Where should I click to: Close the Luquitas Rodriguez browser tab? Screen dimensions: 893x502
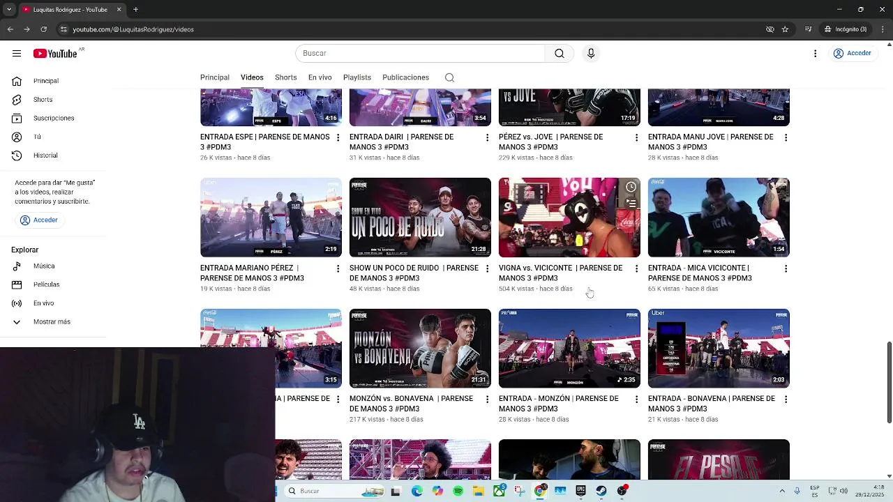(119, 10)
